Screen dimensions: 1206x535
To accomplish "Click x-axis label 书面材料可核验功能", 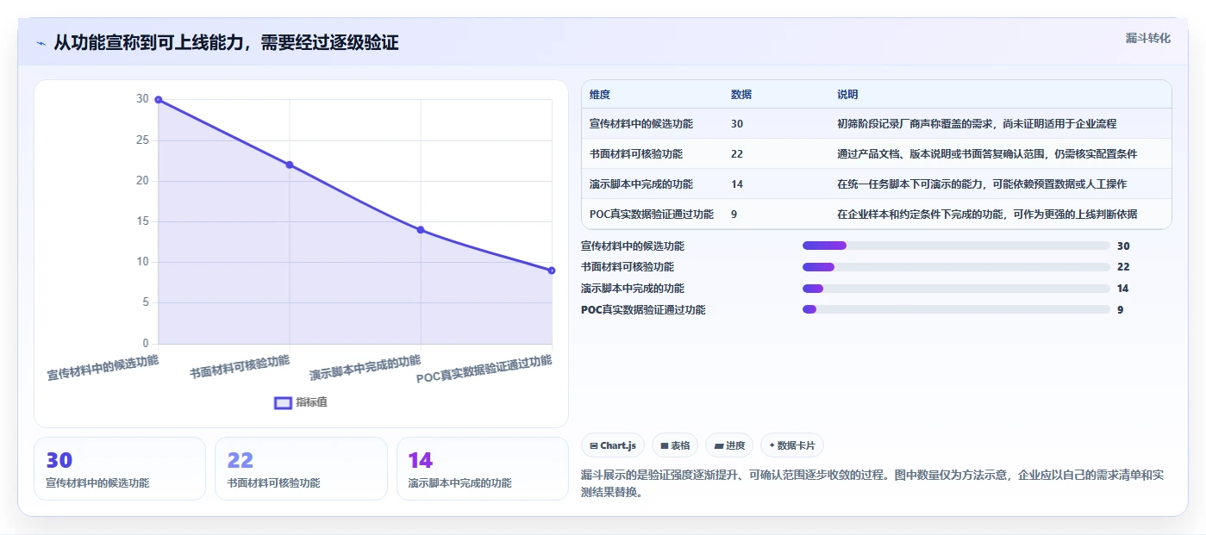I will pyautogui.click(x=240, y=366).
